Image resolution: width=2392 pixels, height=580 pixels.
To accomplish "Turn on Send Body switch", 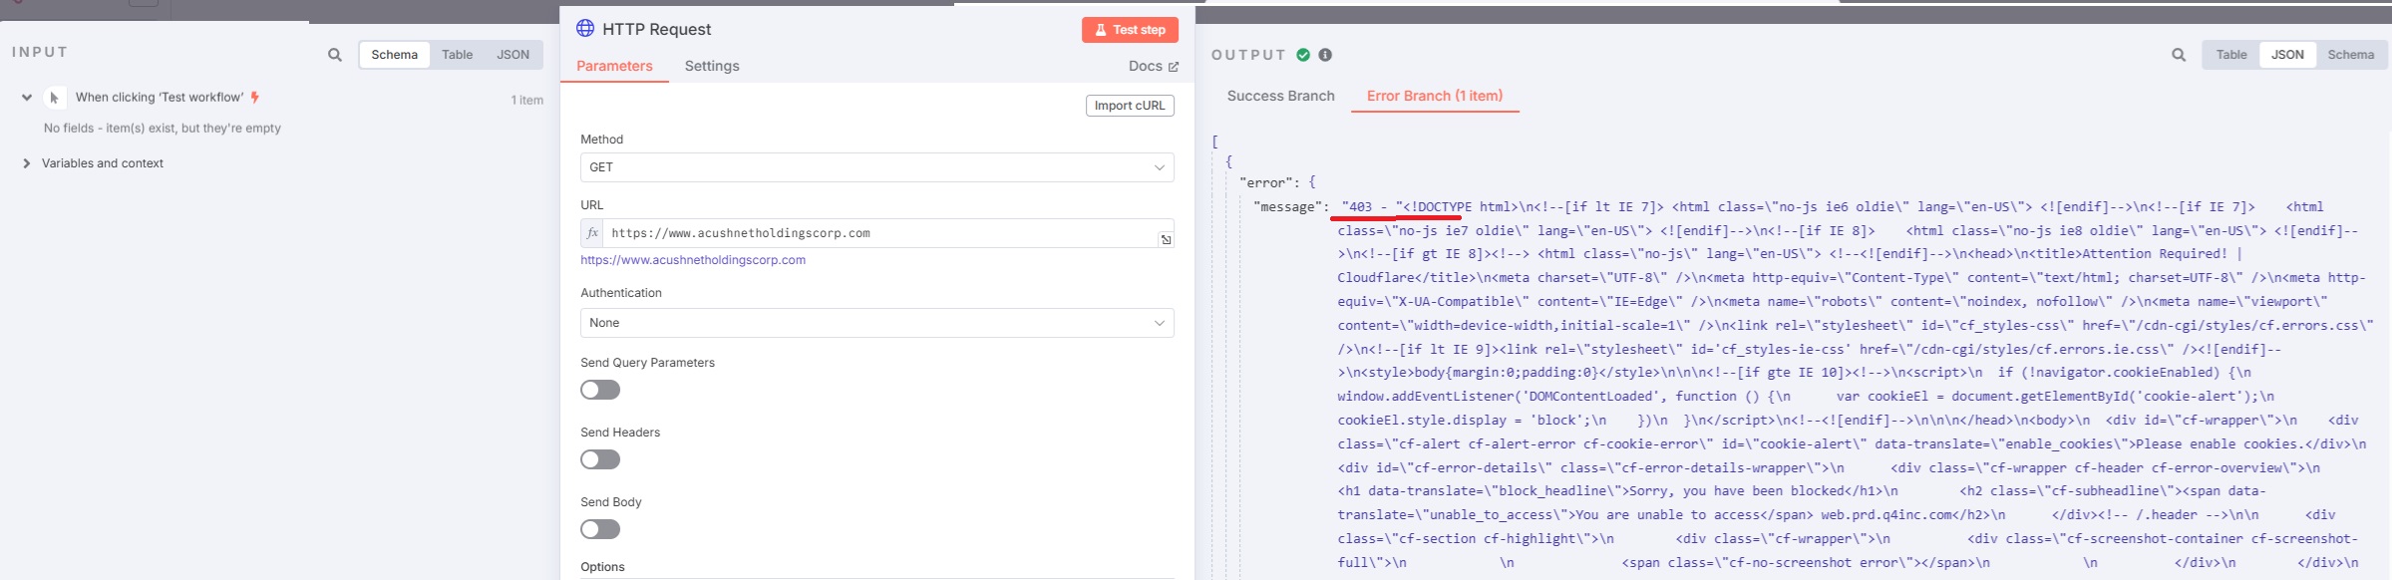I will point(600,529).
